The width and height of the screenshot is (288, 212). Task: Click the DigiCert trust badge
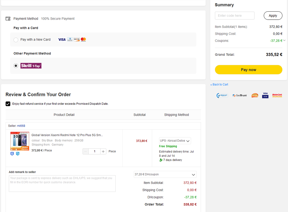pyautogui.click(x=222, y=95)
